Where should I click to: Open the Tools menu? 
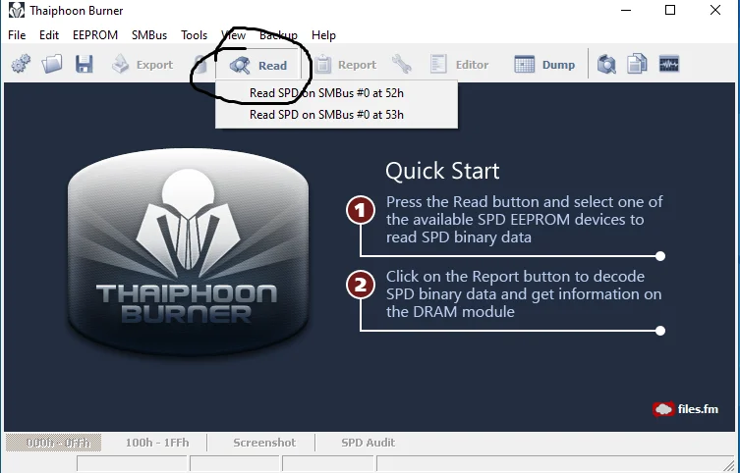click(x=194, y=35)
